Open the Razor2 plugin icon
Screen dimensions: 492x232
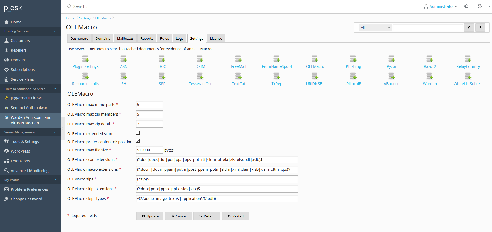(x=430, y=59)
